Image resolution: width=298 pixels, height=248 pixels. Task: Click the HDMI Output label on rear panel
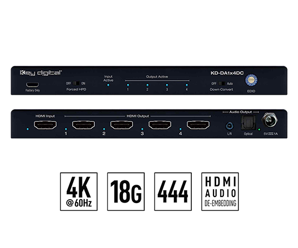pyautogui.click(x=138, y=116)
